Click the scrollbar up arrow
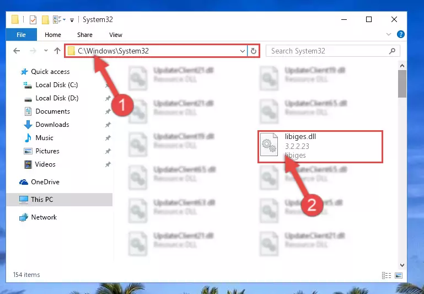 [x=402, y=66]
